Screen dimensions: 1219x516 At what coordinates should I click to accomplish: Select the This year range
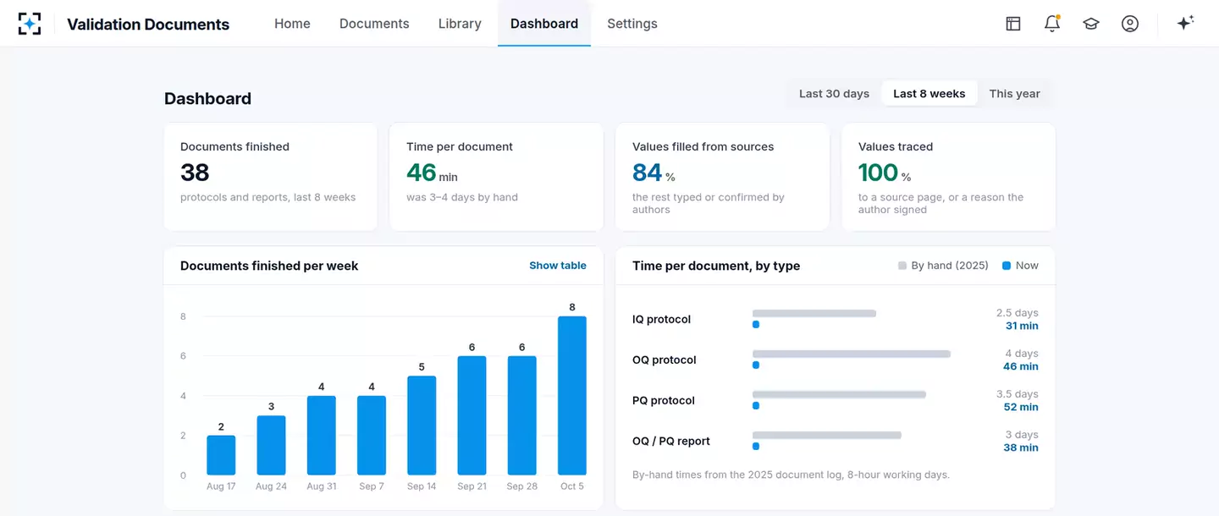[x=1014, y=94]
